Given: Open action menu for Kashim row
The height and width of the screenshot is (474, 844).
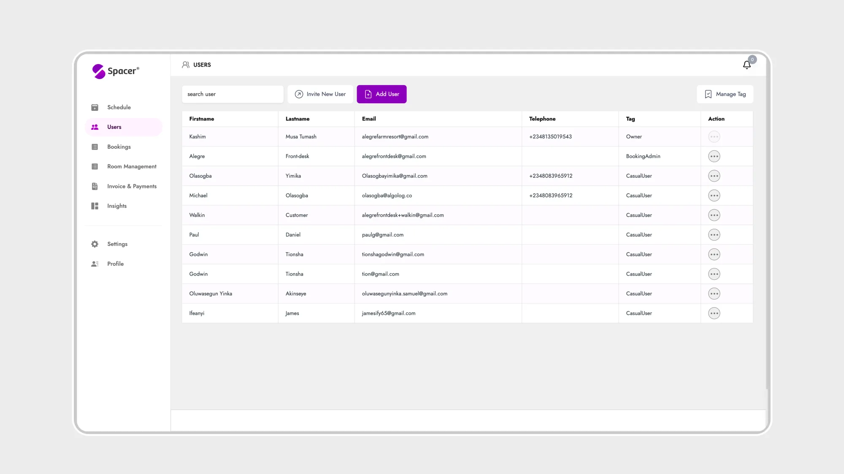Looking at the screenshot, I should coord(714,137).
